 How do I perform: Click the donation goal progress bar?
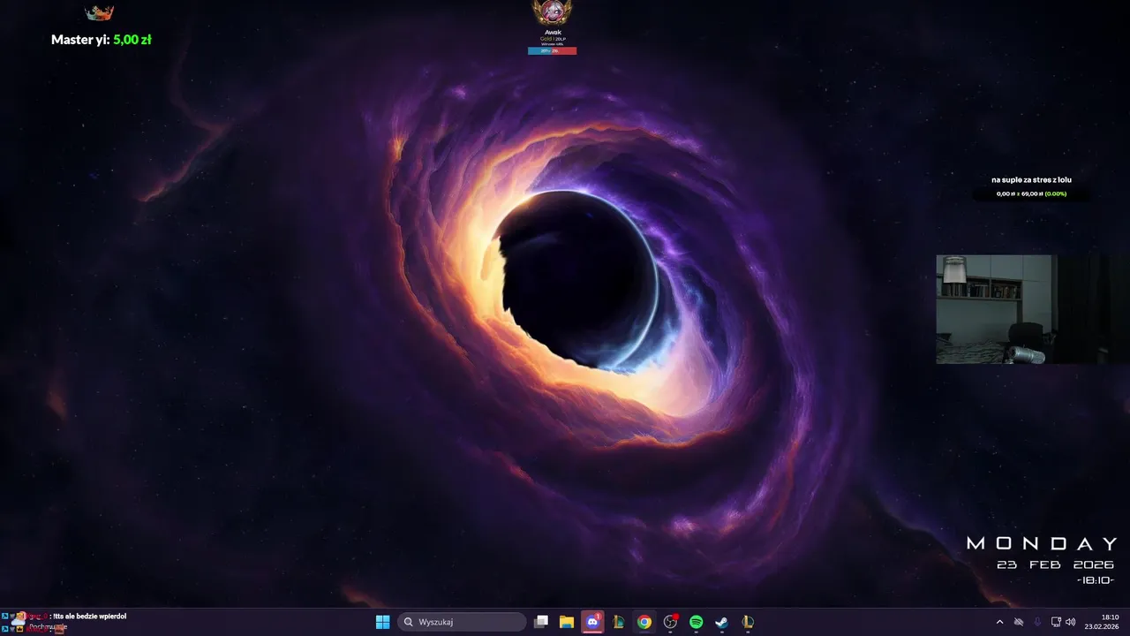(x=1031, y=193)
